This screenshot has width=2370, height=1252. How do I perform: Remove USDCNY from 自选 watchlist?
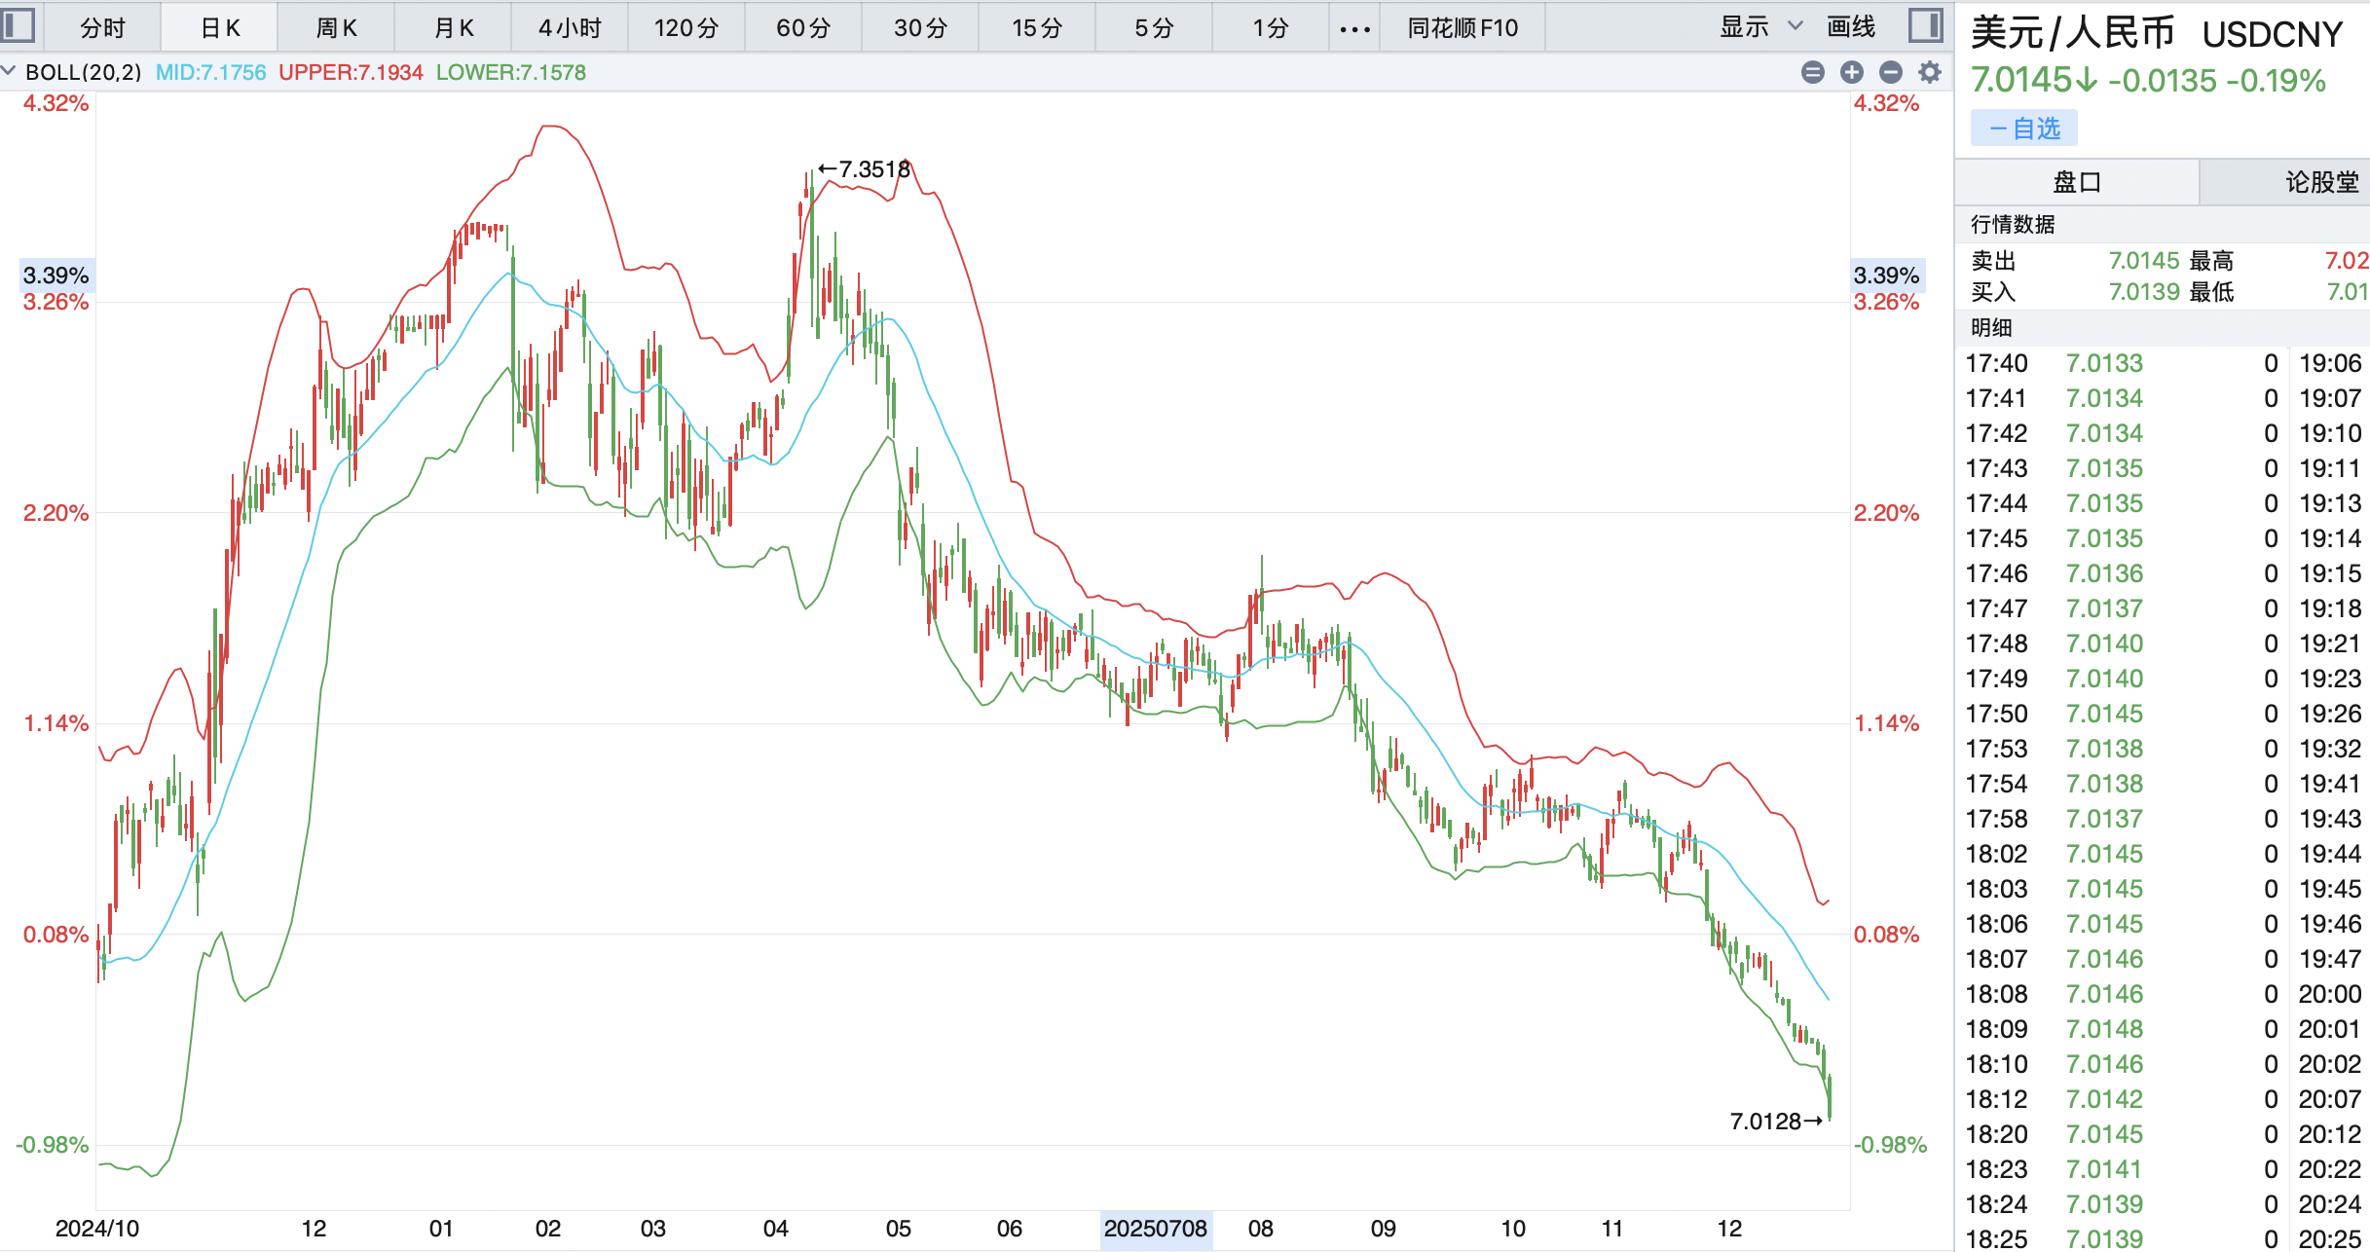(2023, 129)
